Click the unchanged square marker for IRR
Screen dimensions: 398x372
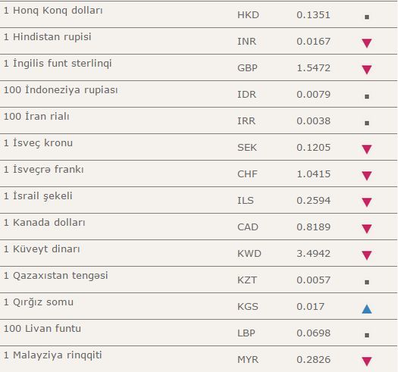pyautogui.click(x=367, y=123)
